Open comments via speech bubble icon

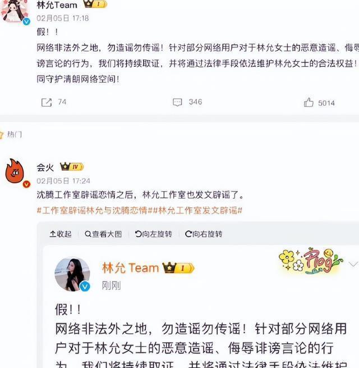click(177, 102)
